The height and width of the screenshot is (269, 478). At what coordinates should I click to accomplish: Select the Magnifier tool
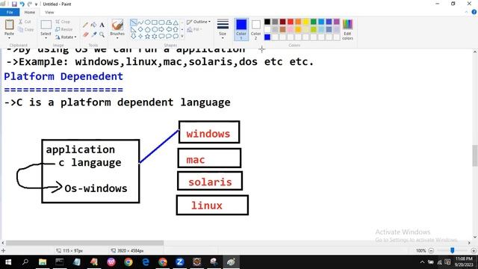coord(102,34)
